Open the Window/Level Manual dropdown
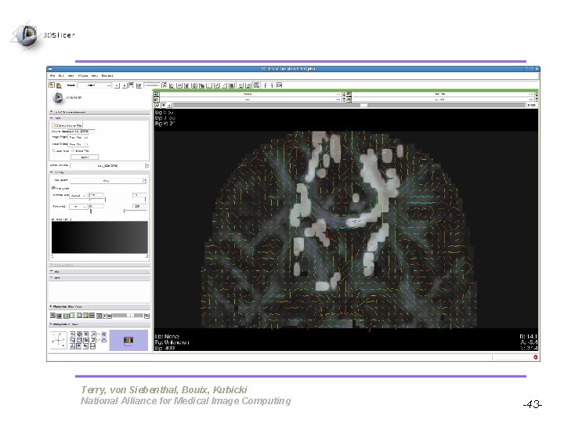 (78, 195)
